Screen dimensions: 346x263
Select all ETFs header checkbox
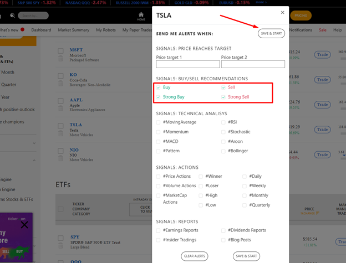coord(60,209)
